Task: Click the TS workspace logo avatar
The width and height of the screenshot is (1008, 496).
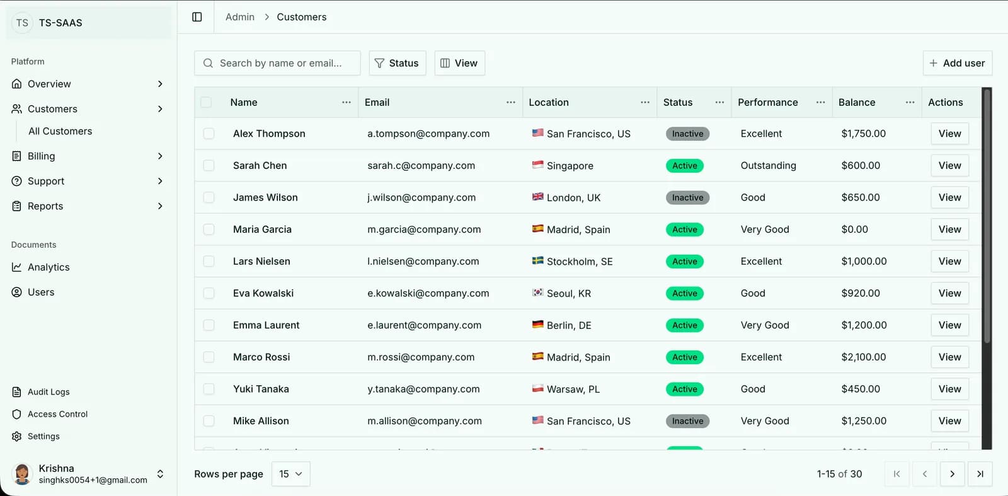Action: [x=22, y=23]
